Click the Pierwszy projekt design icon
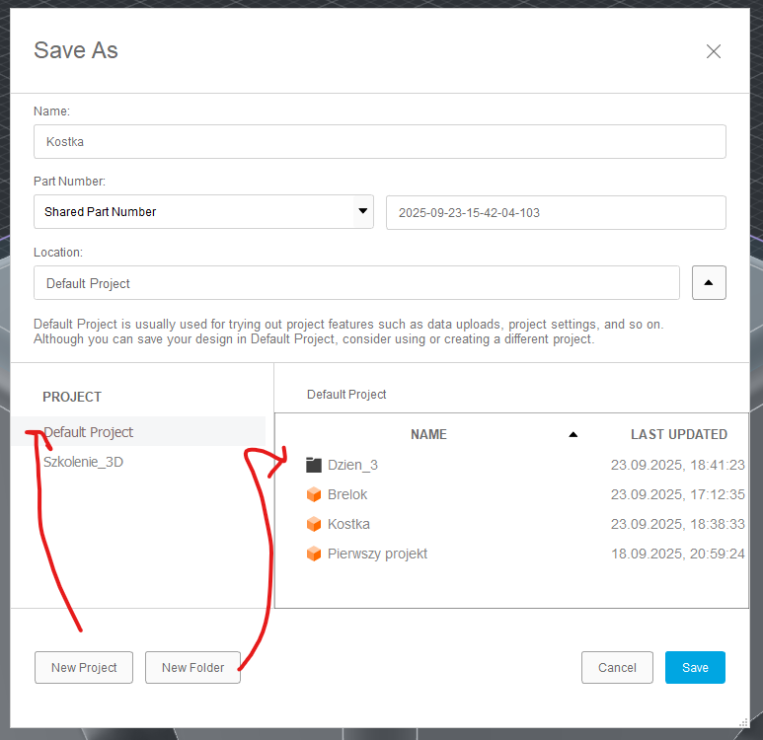The height and width of the screenshot is (740, 763). [314, 554]
